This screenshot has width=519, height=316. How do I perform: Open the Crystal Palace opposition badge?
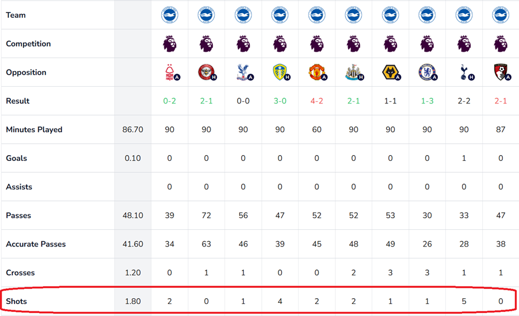[243, 72]
